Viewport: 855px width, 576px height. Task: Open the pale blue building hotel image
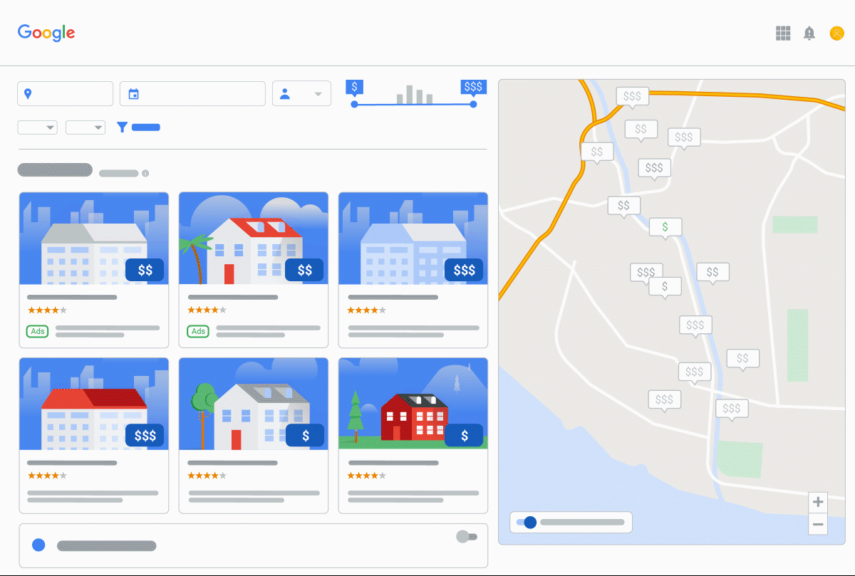[413, 239]
